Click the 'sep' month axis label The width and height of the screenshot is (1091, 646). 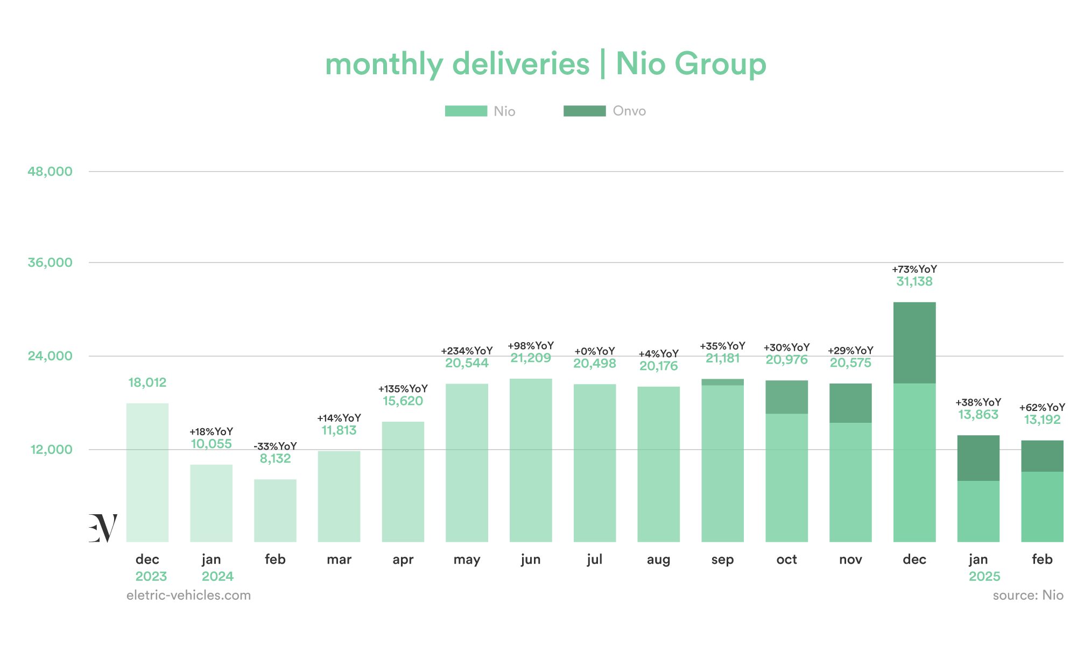coord(723,560)
